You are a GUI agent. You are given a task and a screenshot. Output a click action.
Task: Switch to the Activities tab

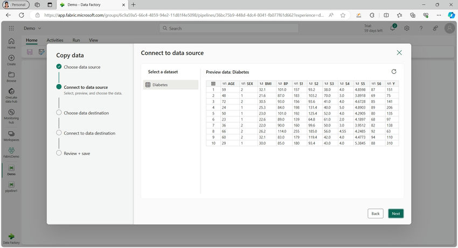(x=55, y=40)
